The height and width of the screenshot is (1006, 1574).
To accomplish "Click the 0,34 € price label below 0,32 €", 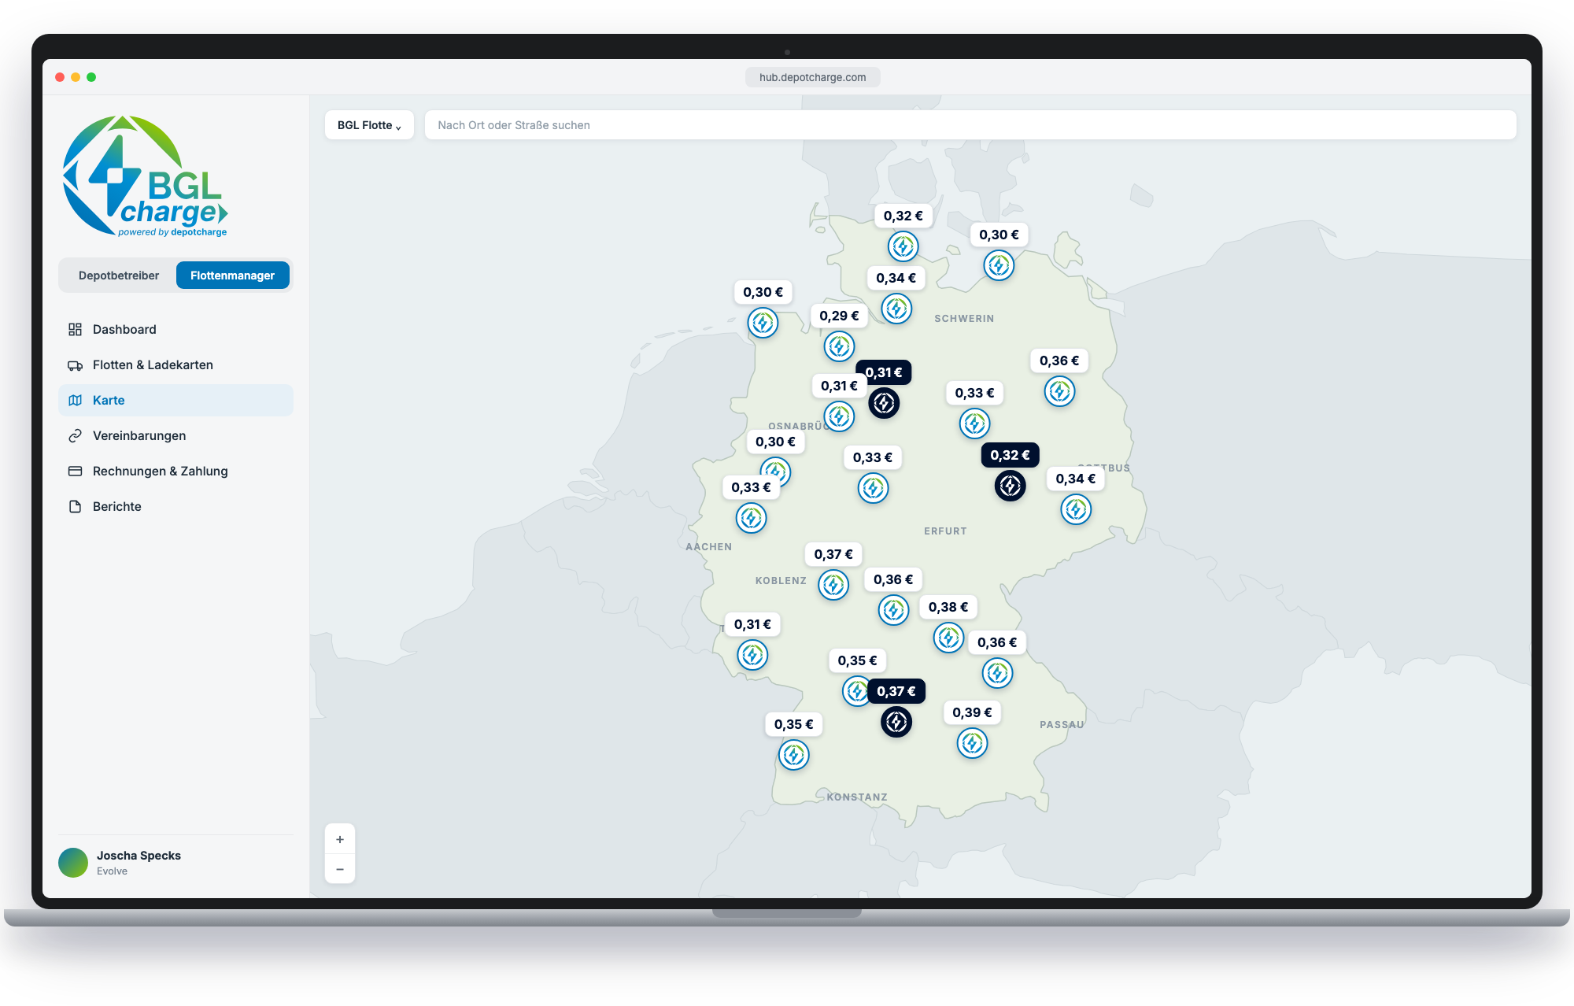I will (896, 278).
